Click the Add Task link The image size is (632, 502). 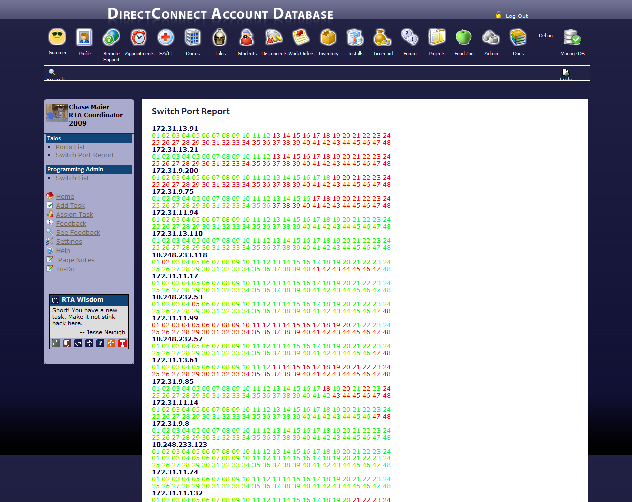(70, 206)
